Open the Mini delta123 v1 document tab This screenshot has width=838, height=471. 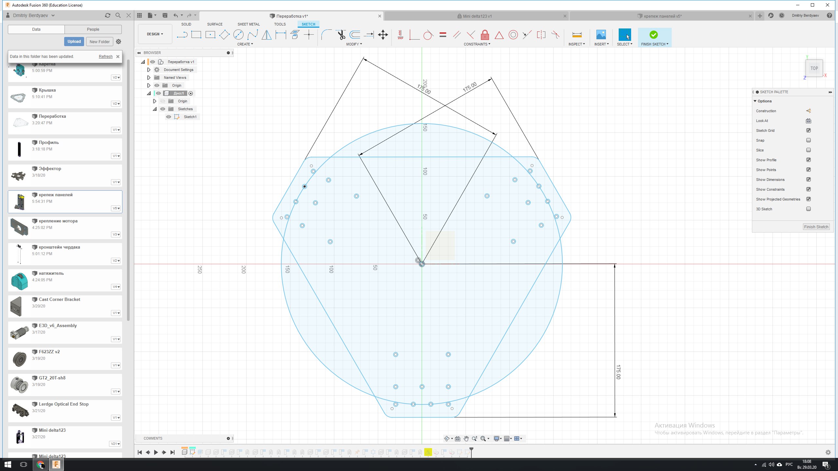(x=477, y=16)
